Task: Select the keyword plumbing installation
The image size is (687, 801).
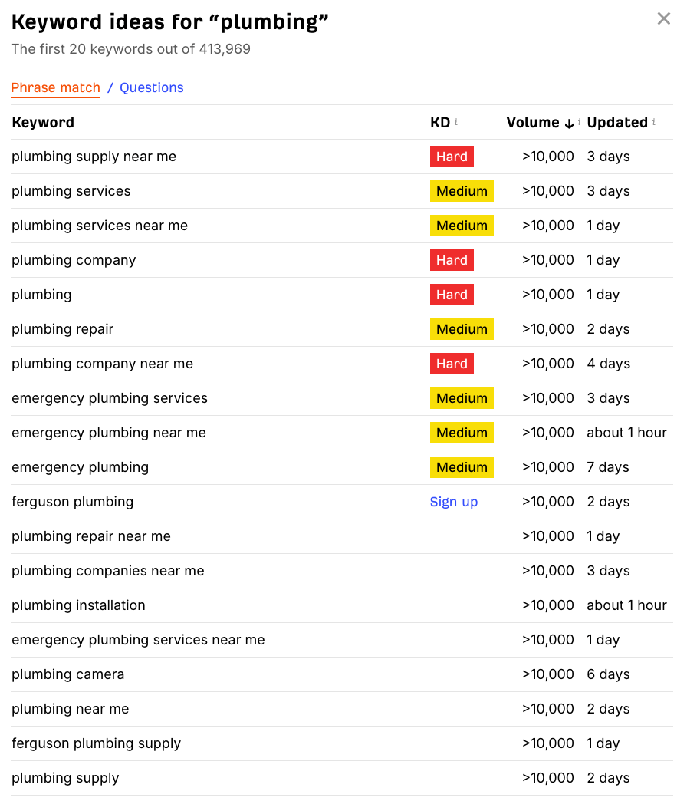Action: [78, 605]
